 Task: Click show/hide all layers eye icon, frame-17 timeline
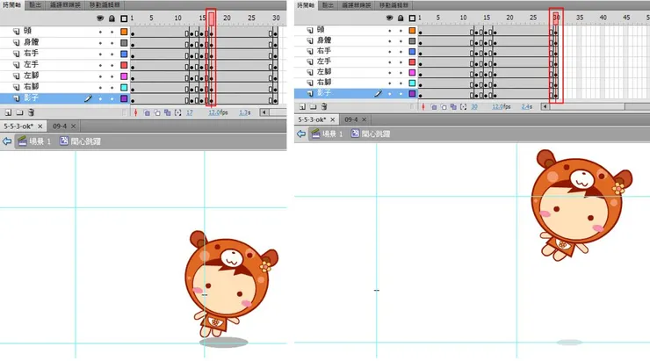[100, 18]
